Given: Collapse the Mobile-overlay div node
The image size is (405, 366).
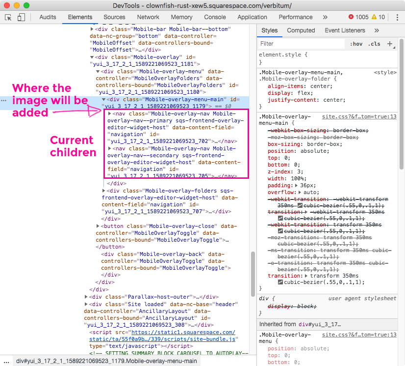Looking at the screenshot, I should point(92,57).
